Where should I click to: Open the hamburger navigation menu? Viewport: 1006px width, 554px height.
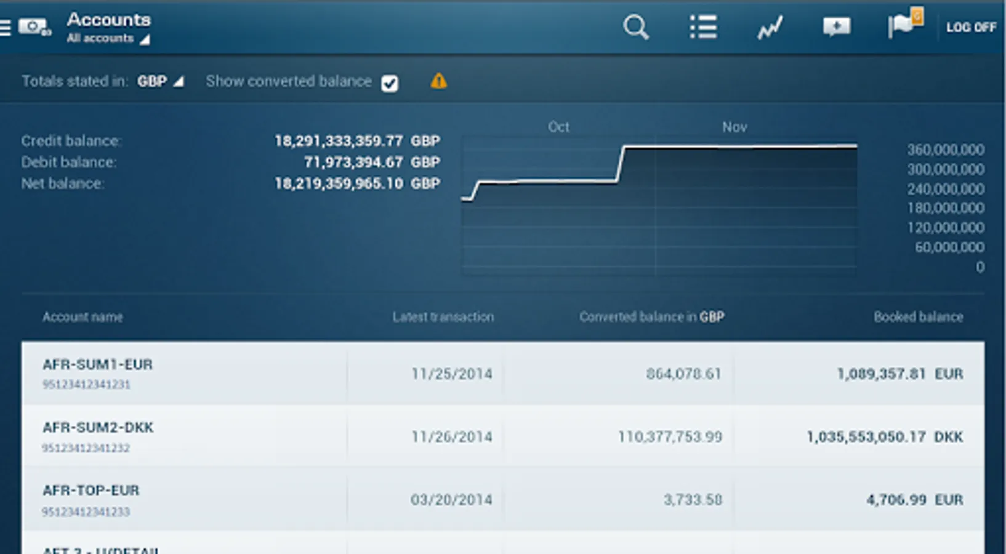point(5,28)
